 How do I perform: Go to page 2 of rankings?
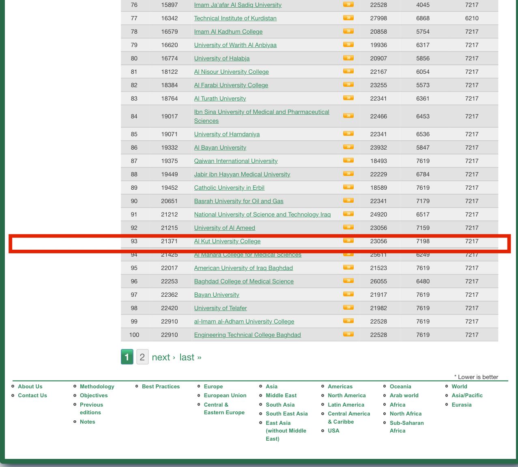tap(142, 357)
